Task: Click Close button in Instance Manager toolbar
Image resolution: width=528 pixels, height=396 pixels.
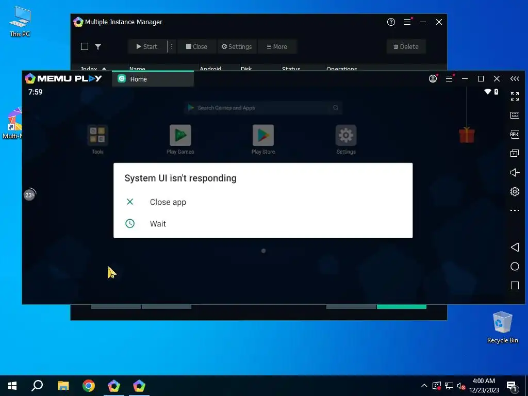Action: tap(196, 46)
